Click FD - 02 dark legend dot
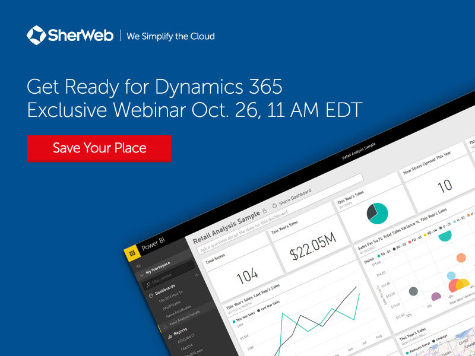 pyautogui.click(x=394, y=249)
